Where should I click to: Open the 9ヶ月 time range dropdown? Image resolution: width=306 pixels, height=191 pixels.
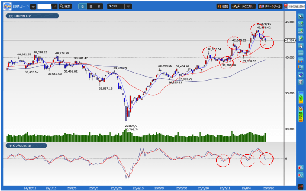click(x=128, y=7)
